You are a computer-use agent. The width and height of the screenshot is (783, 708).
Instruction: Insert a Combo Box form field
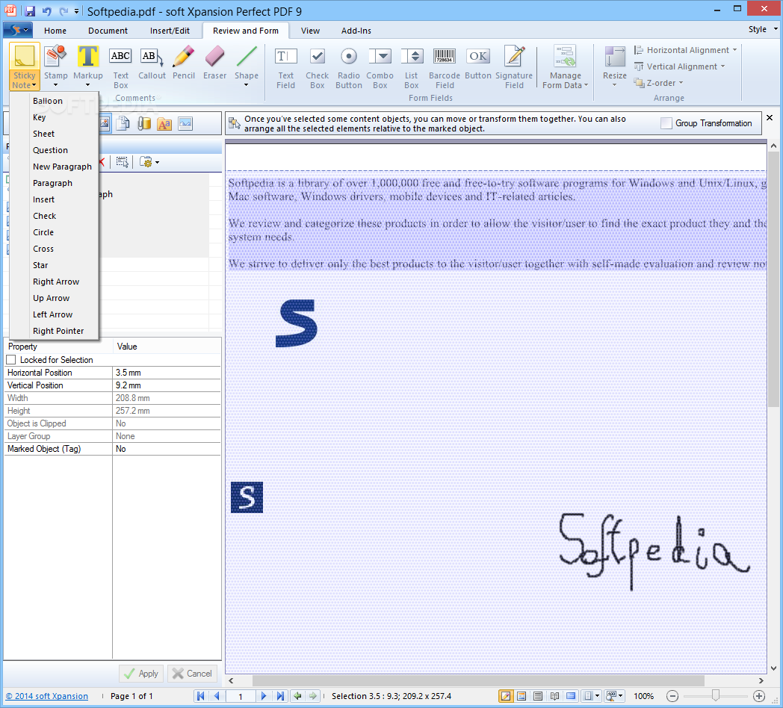(380, 66)
